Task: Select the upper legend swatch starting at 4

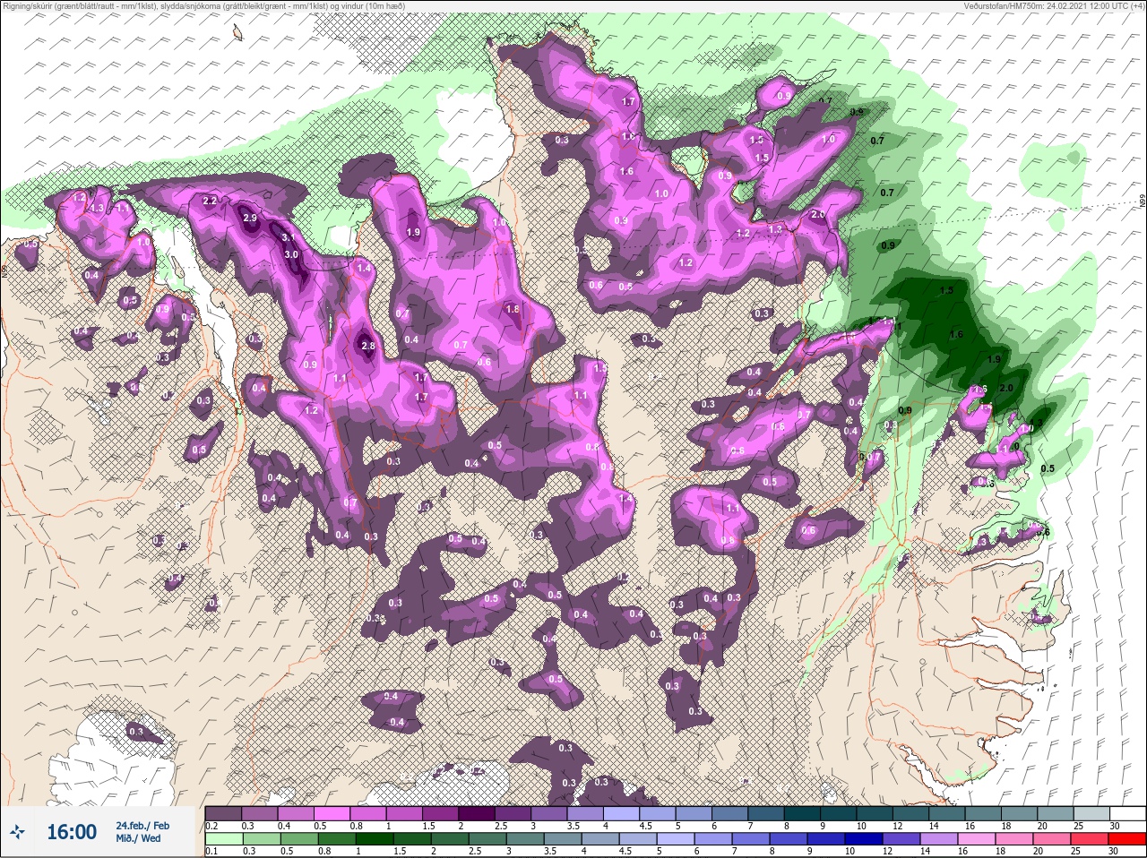Action: click(623, 812)
